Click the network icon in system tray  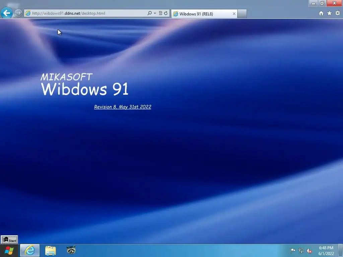point(301,250)
